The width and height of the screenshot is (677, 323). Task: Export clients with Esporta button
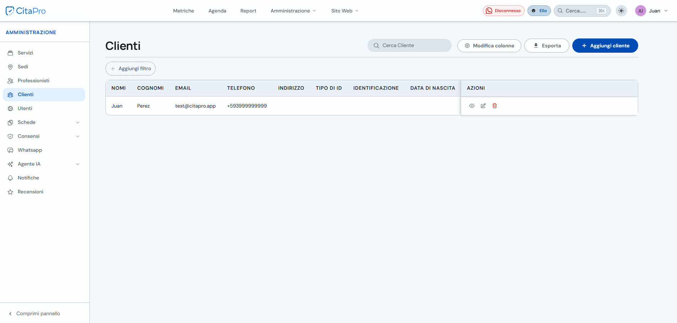pyautogui.click(x=547, y=46)
